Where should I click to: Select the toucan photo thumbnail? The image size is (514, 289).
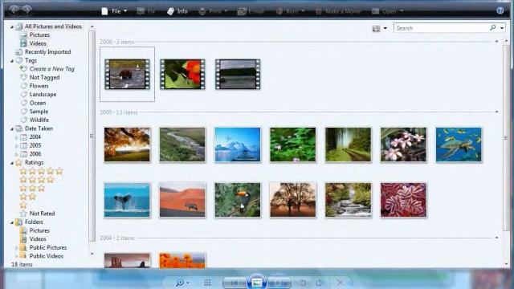click(238, 200)
